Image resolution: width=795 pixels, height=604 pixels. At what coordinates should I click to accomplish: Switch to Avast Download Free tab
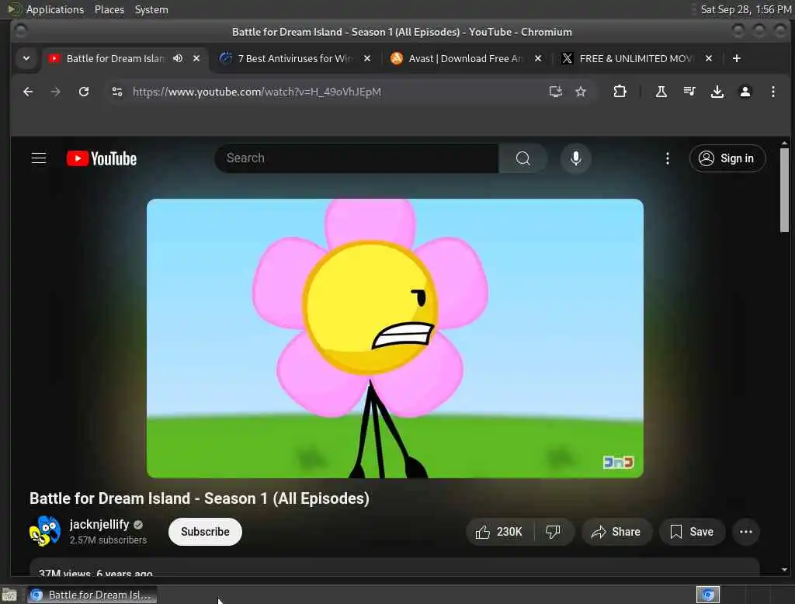point(466,58)
